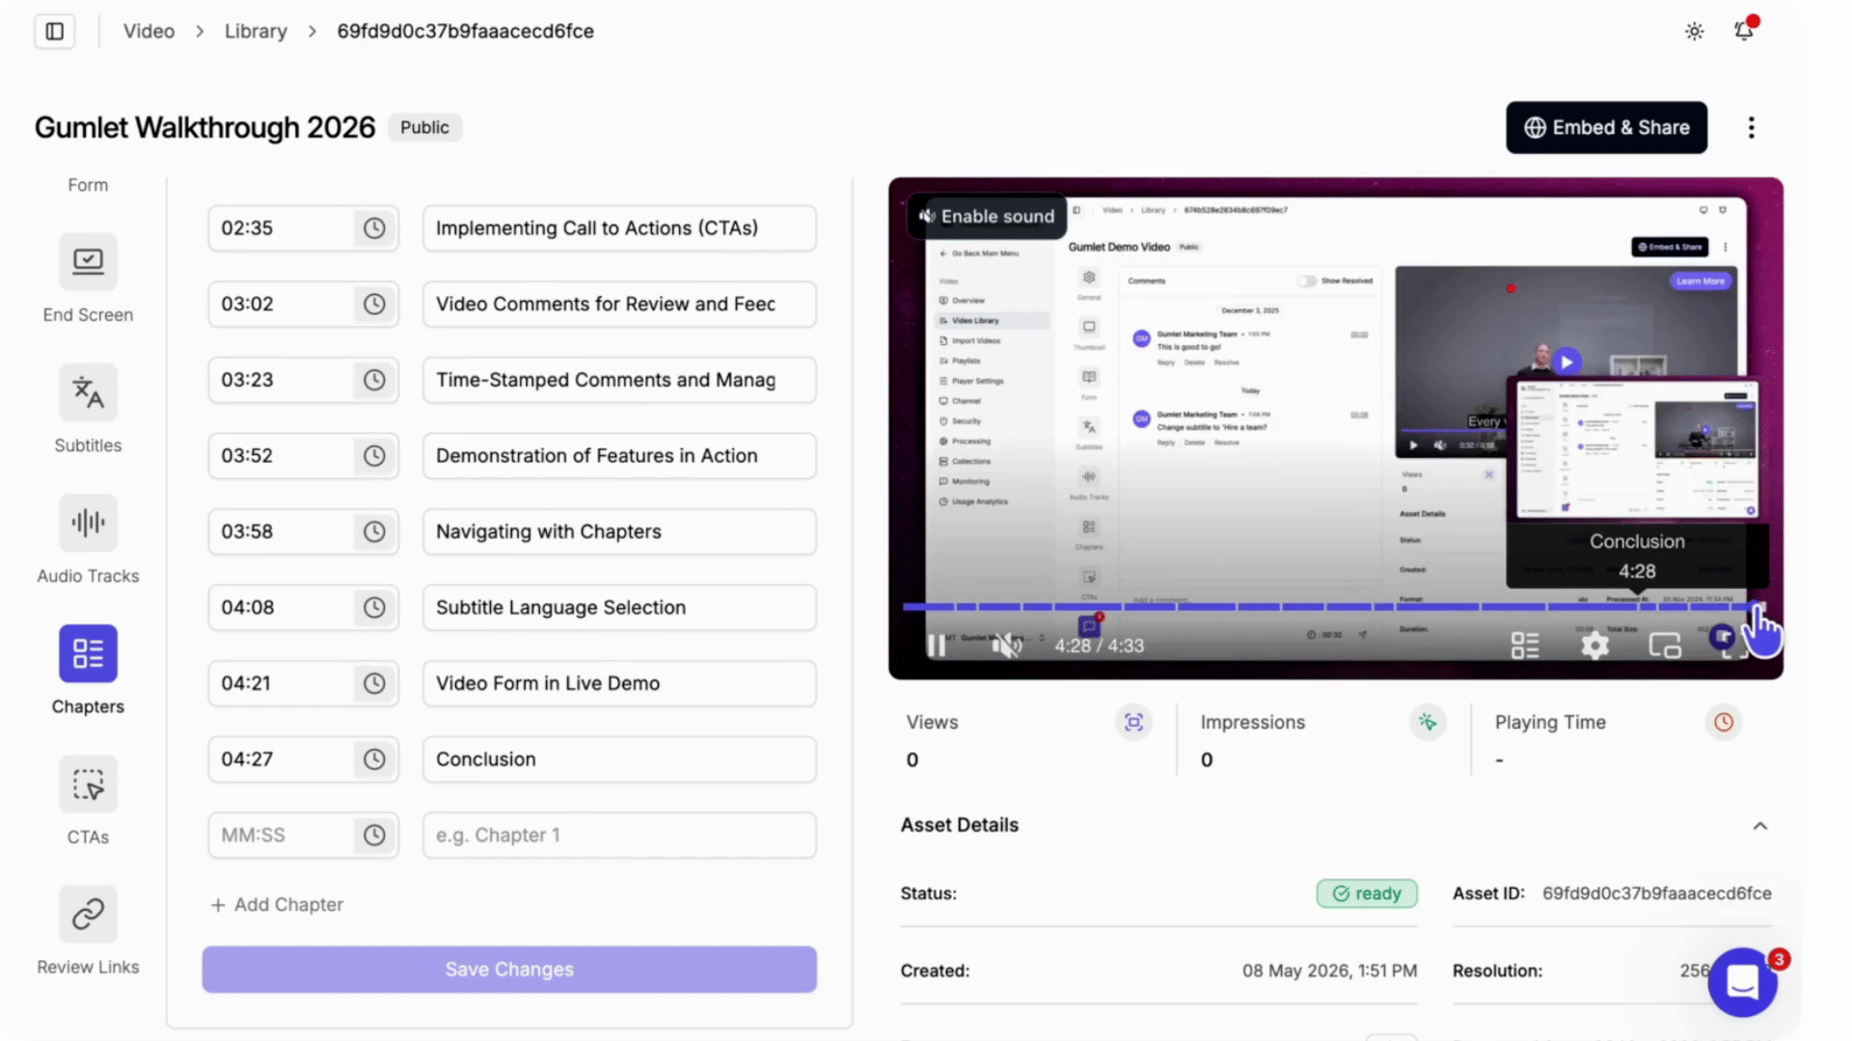Collapse the Asset Details section

(x=1760, y=826)
